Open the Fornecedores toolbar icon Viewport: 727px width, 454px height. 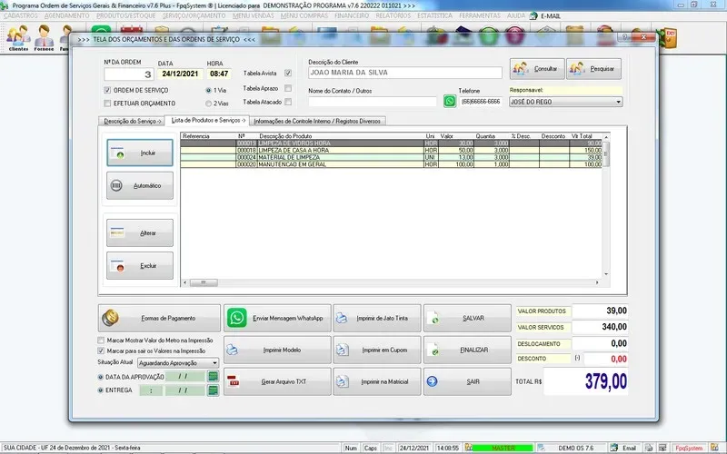[44, 37]
